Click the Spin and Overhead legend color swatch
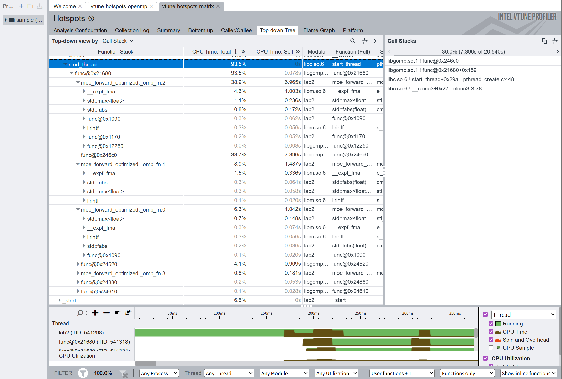 tap(498, 340)
